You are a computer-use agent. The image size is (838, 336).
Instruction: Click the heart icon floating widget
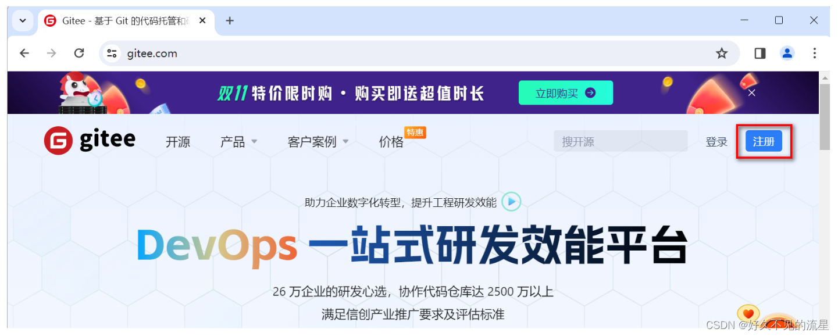(748, 314)
